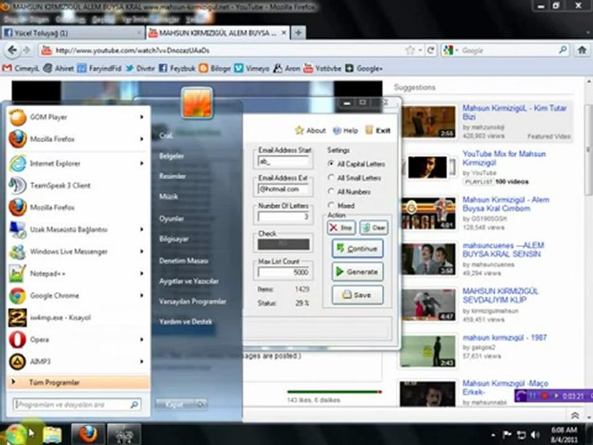Open a new Firefox tab
Screen dimensions: 593x445
pos(298,33)
